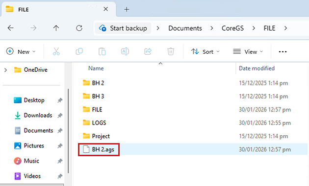The height and width of the screenshot is (186, 309).
Task: Click the Rename icon in toolbar
Action: point(125,52)
